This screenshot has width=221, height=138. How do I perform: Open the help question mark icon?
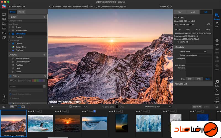coord(4,101)
